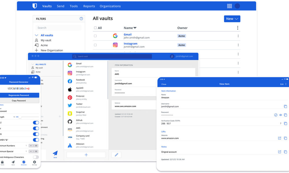Copy the username in tablet View Item
The image size is (289, 173).
(x=285, y=106)
